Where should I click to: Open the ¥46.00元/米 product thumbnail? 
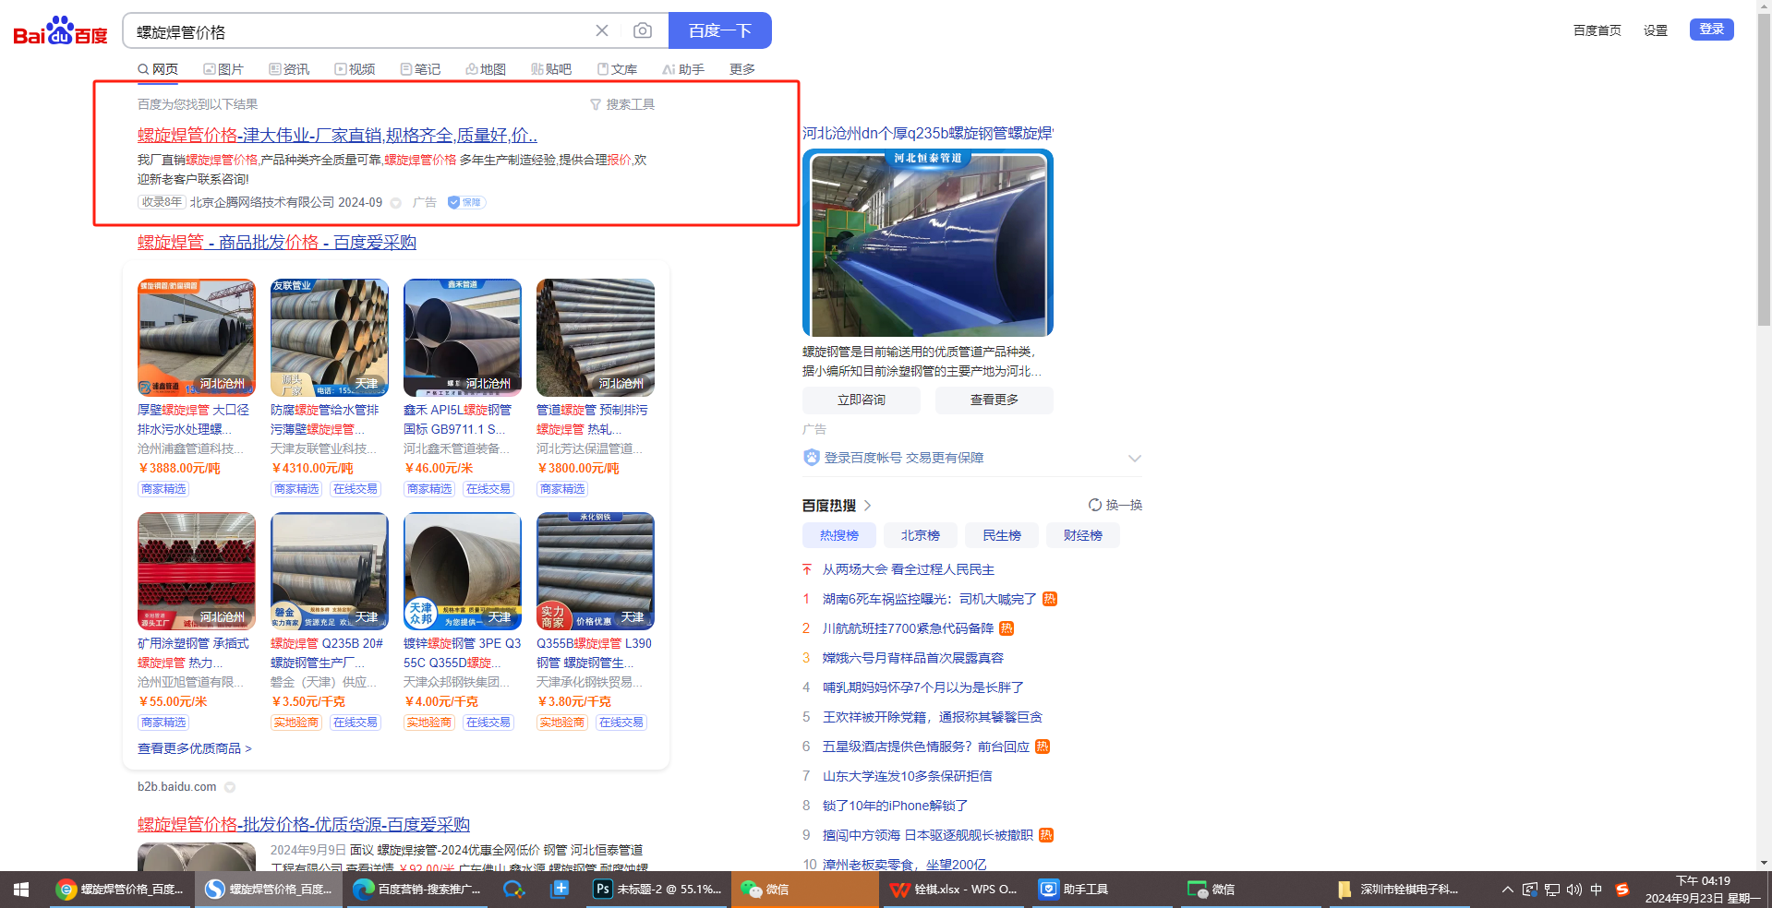(x=463, y=338)
